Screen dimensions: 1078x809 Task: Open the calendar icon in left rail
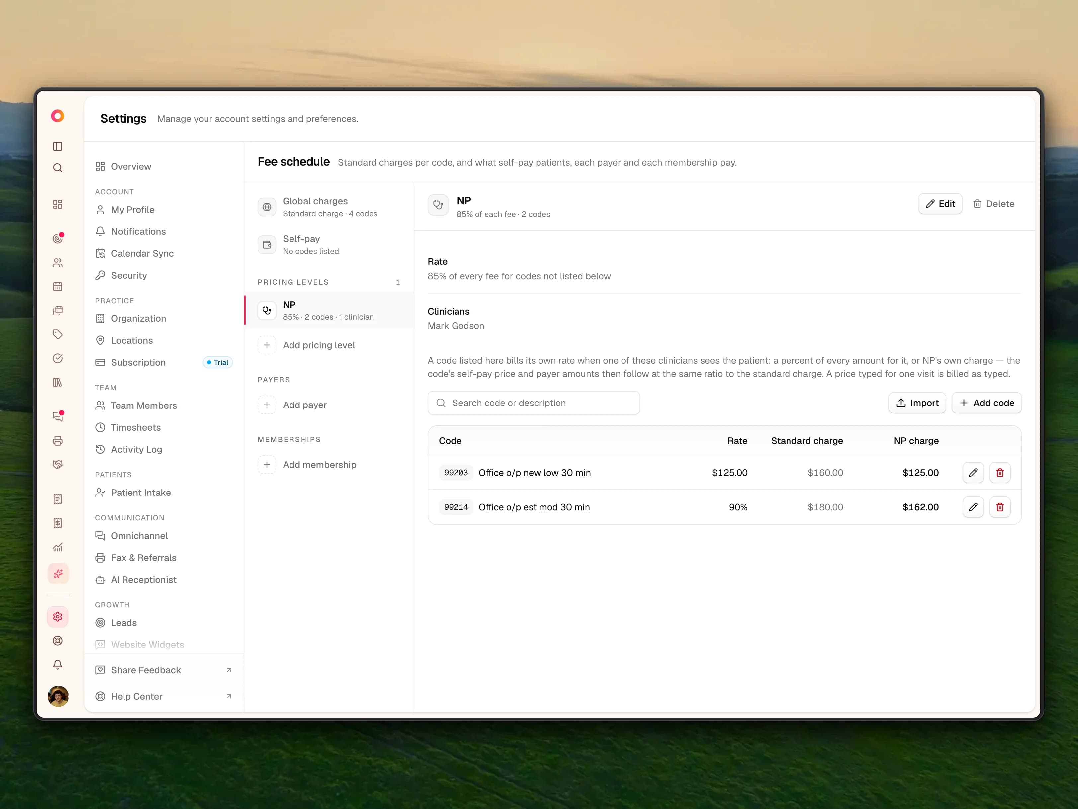[57, 287]
